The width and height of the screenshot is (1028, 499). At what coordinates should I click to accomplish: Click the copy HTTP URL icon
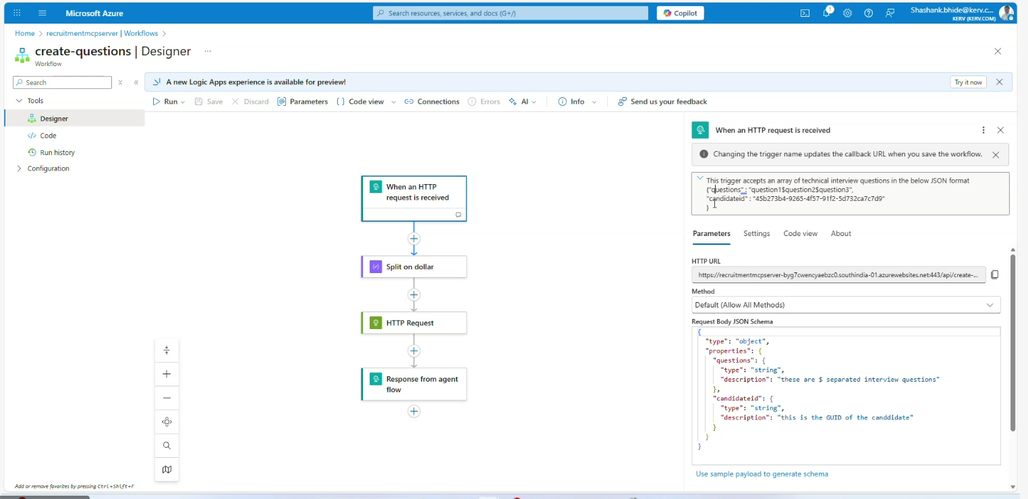point(994,274)
